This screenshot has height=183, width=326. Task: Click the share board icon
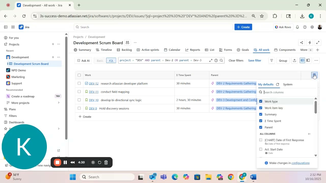click(302, 43)
